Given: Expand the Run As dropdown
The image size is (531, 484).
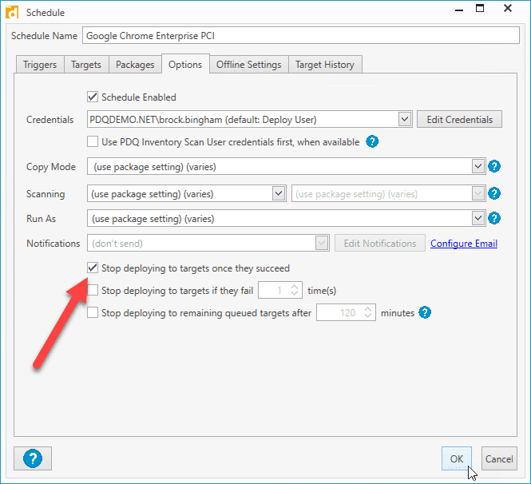Looking at the screenshot, I should point(478,218).
